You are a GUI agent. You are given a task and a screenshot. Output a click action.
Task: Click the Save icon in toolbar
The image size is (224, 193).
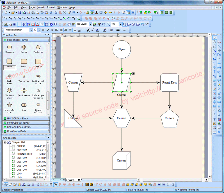click(20, 13)
